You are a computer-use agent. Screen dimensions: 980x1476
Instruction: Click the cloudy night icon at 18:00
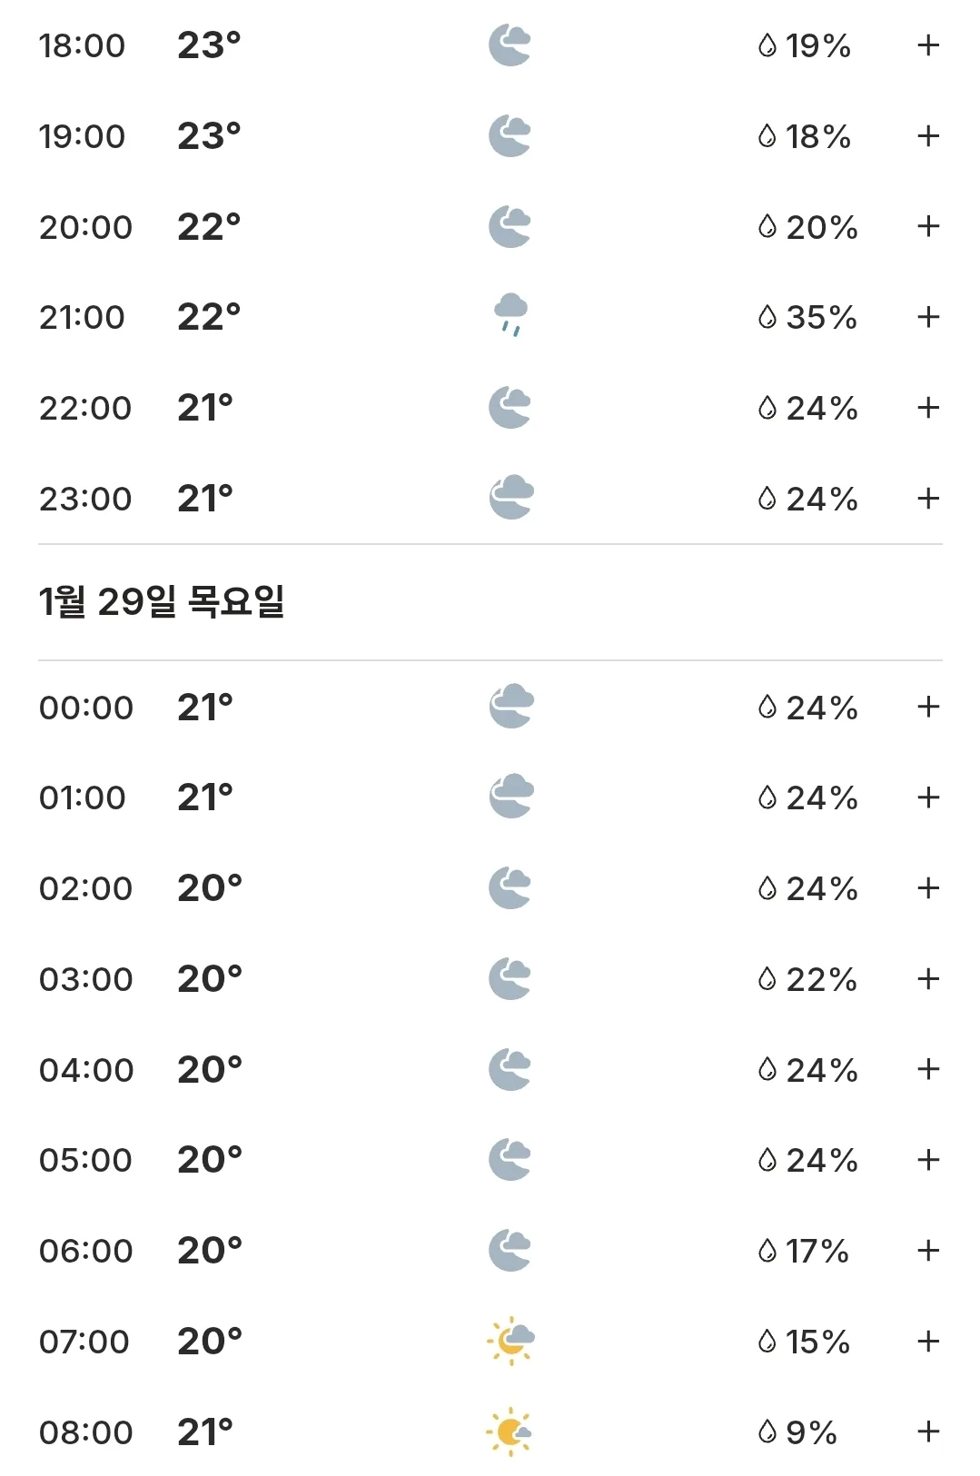coord(510,45)
